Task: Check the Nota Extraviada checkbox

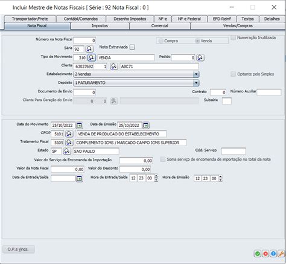Action: click(x=132, y=47)
